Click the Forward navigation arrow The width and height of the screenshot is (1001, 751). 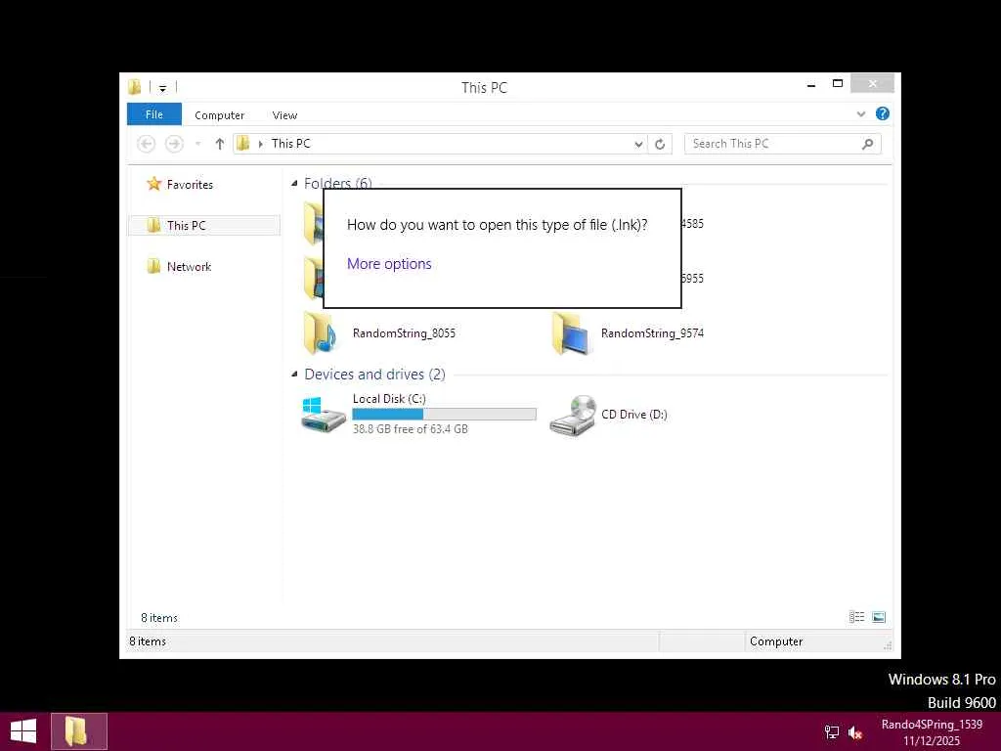(174, 144)
